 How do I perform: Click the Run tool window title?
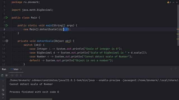point(4,69)
